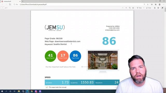Zoom out the PDF with minus icon
The image size is (166, 93).
(x=123, y=8)
